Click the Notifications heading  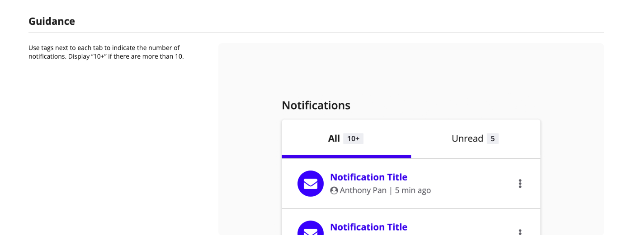click(x=316, y=106)
